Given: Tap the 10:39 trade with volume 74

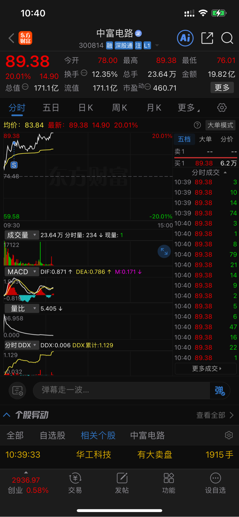Looking at the screenshot, I should [x=206, y=213].
